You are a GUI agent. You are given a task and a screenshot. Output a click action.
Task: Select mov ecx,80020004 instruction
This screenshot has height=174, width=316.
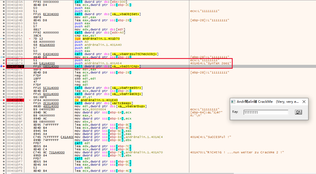90,109
